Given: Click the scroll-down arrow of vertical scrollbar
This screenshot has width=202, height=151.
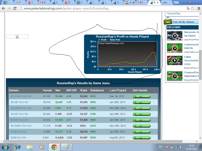Looking at the screenshot, I should (x=200, y=138).
